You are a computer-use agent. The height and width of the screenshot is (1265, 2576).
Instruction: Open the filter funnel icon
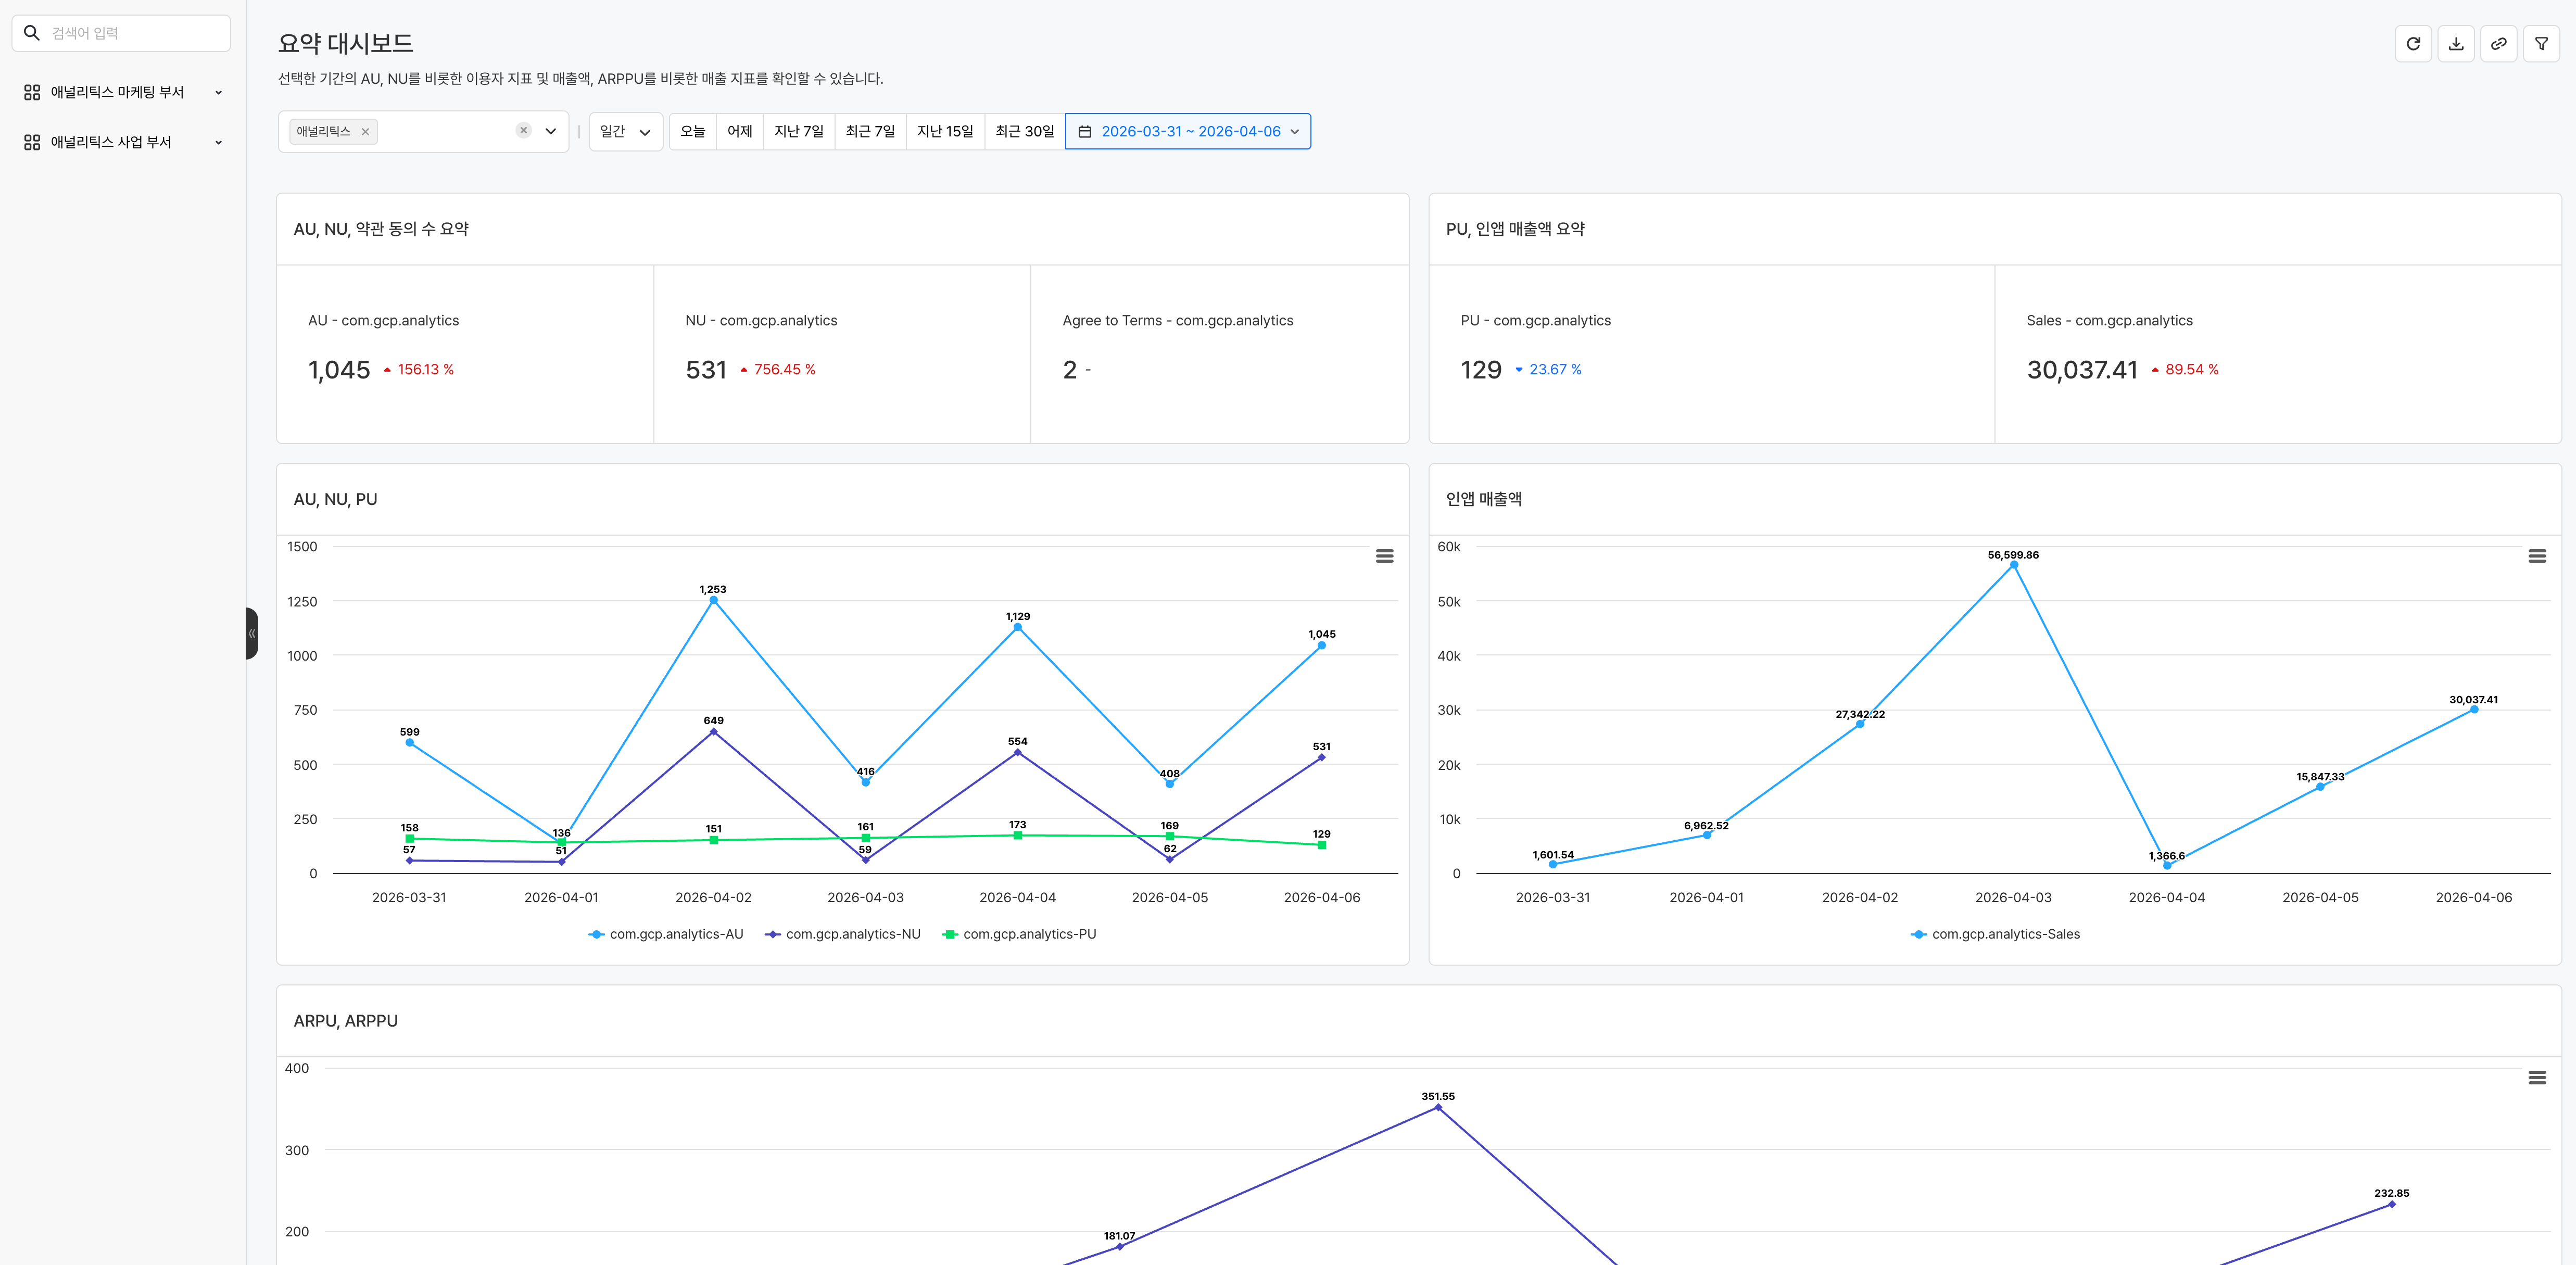[x=2541, y=44]
